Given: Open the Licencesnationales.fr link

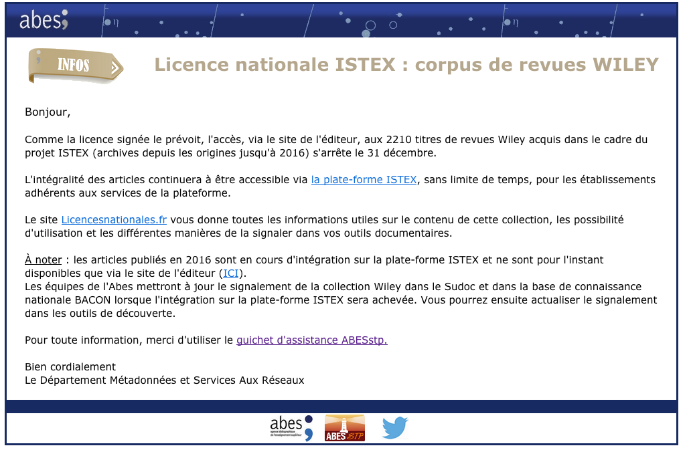Looking at the screenshot, I should pyautogui.click(x=114, y=220).
